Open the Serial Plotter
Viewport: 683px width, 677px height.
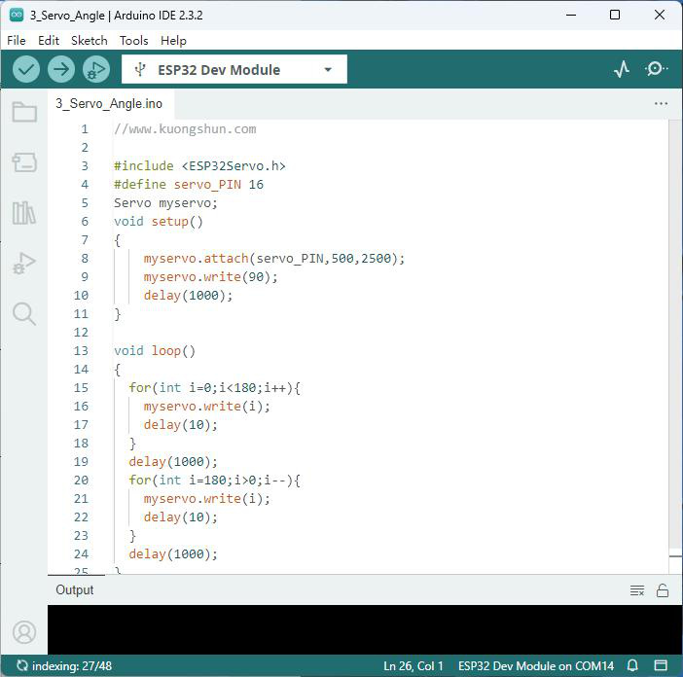pos(622,69)
